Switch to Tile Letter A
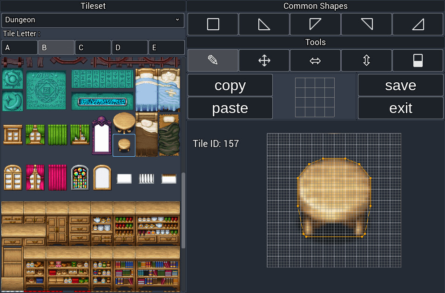445x293 pixels. [19, 47]
